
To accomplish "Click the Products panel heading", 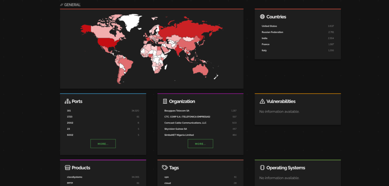I will click(x=81, y=168).
